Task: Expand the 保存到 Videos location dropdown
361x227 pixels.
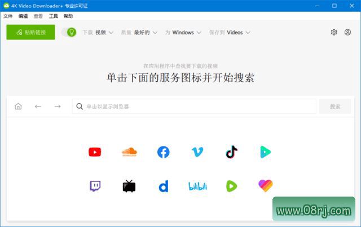Action: pos(229,33)
